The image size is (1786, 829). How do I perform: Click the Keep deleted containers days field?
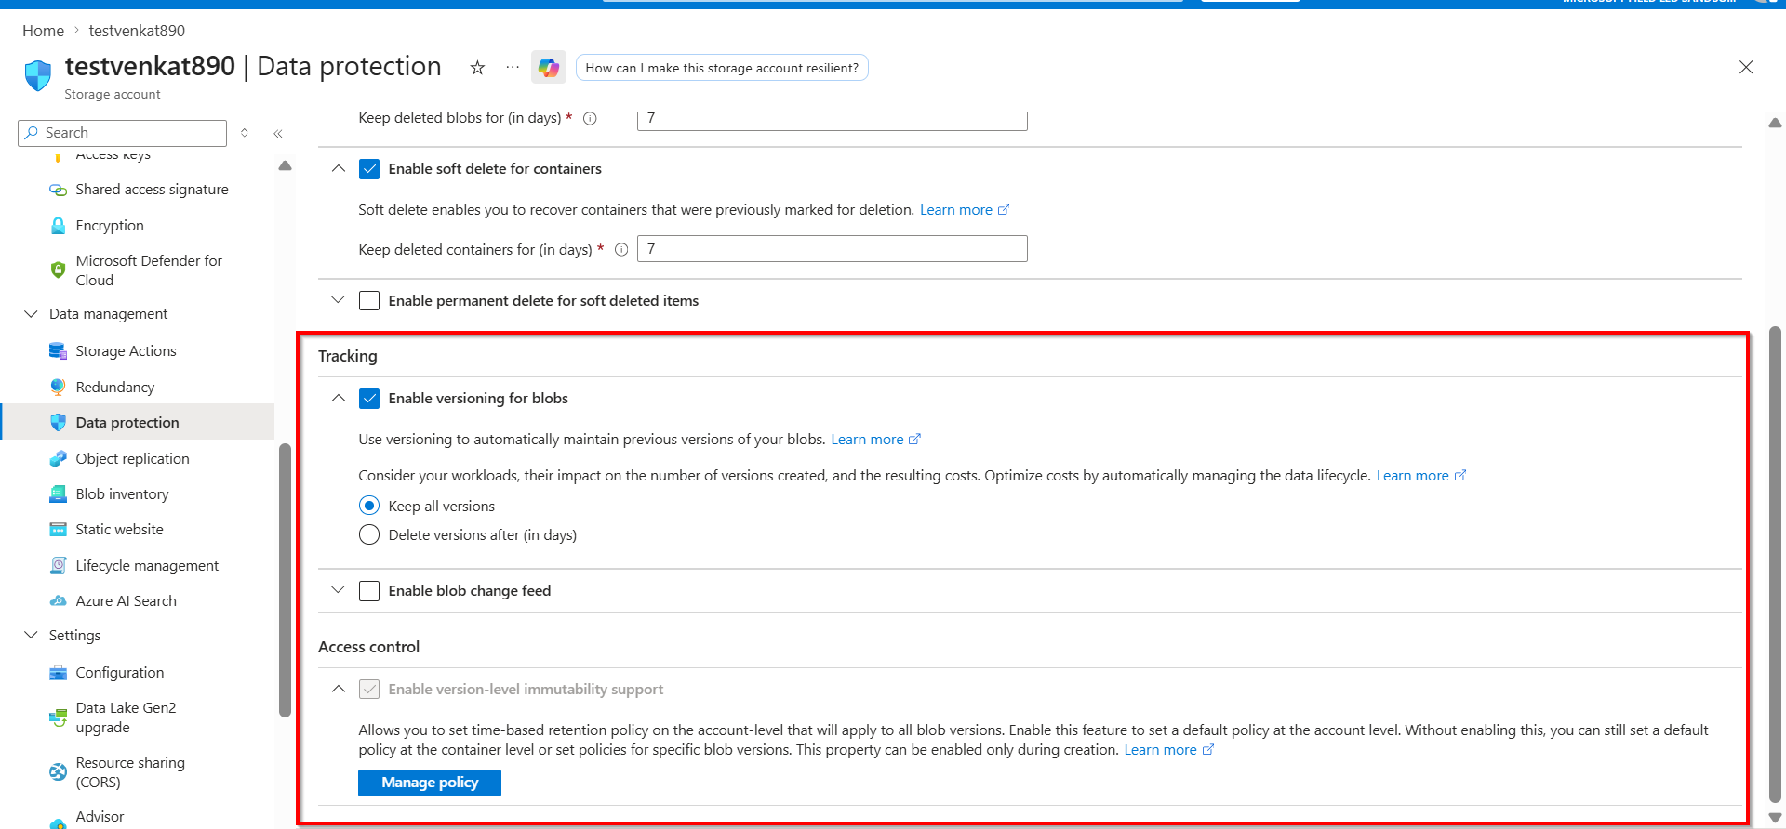click(832, 249)
